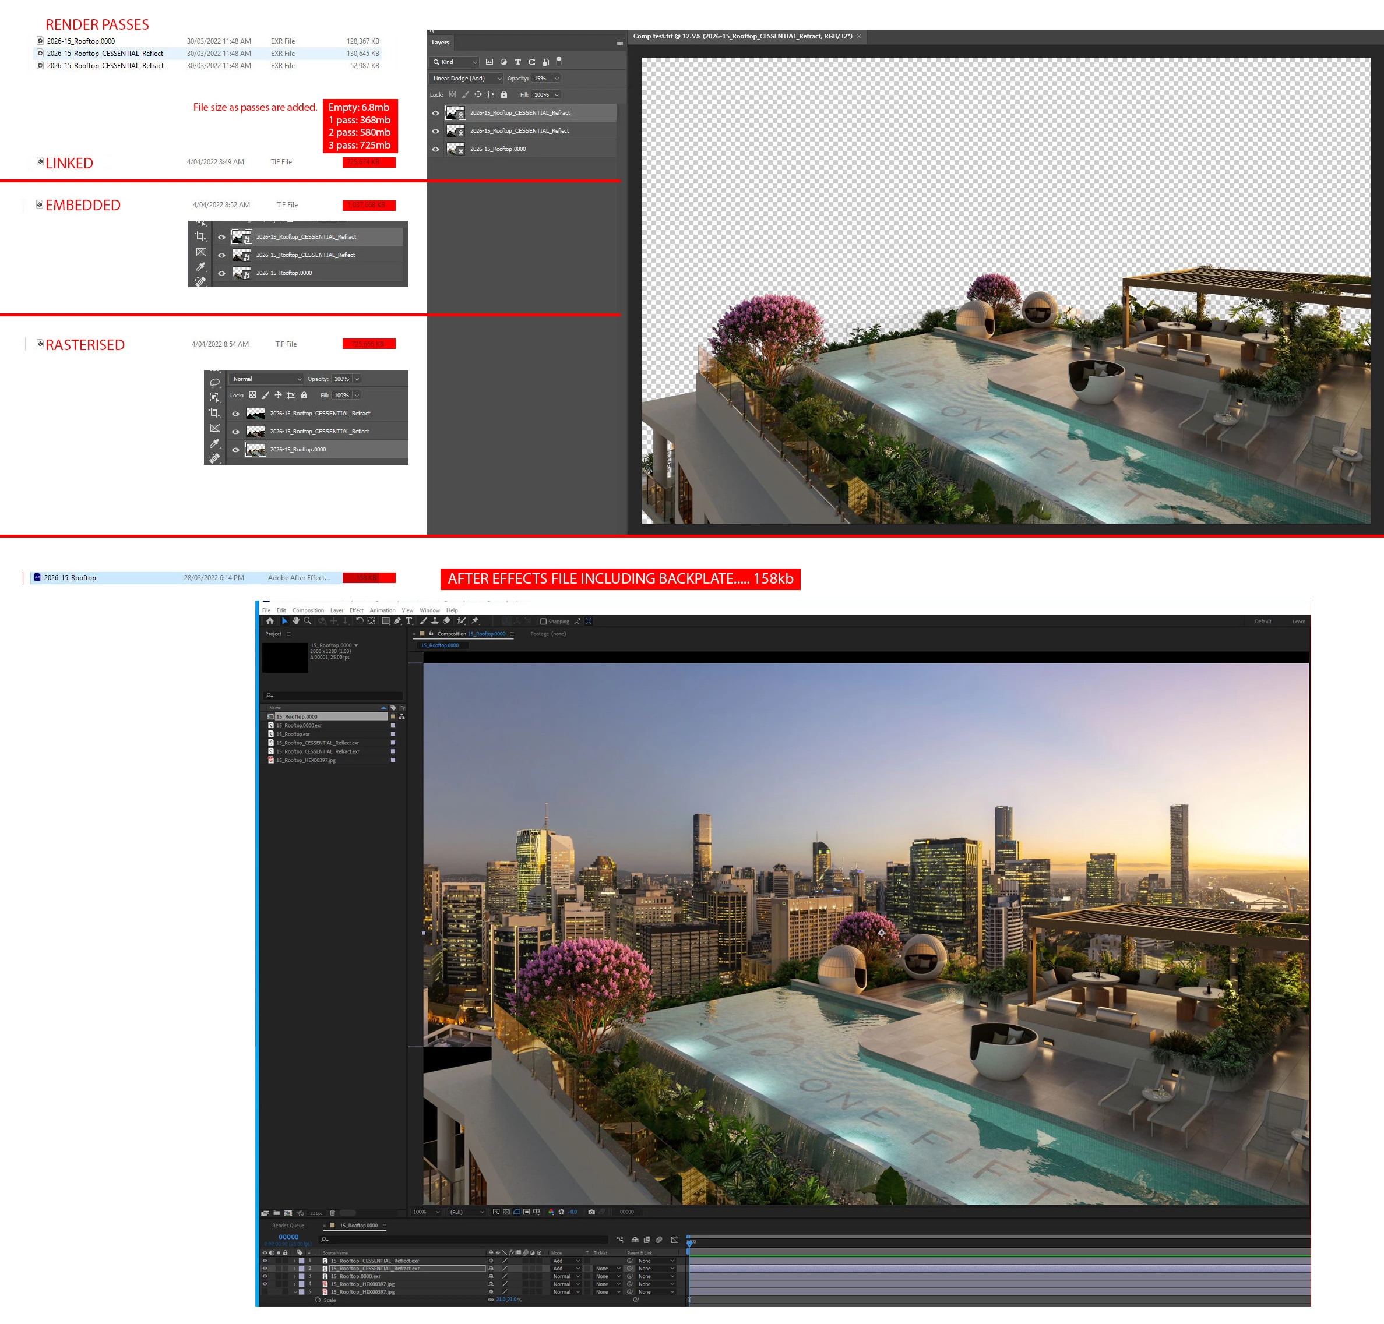Select the Horizontal Type tool in After Effects
Screen dimensions: 1384x1324
point(409,621)
